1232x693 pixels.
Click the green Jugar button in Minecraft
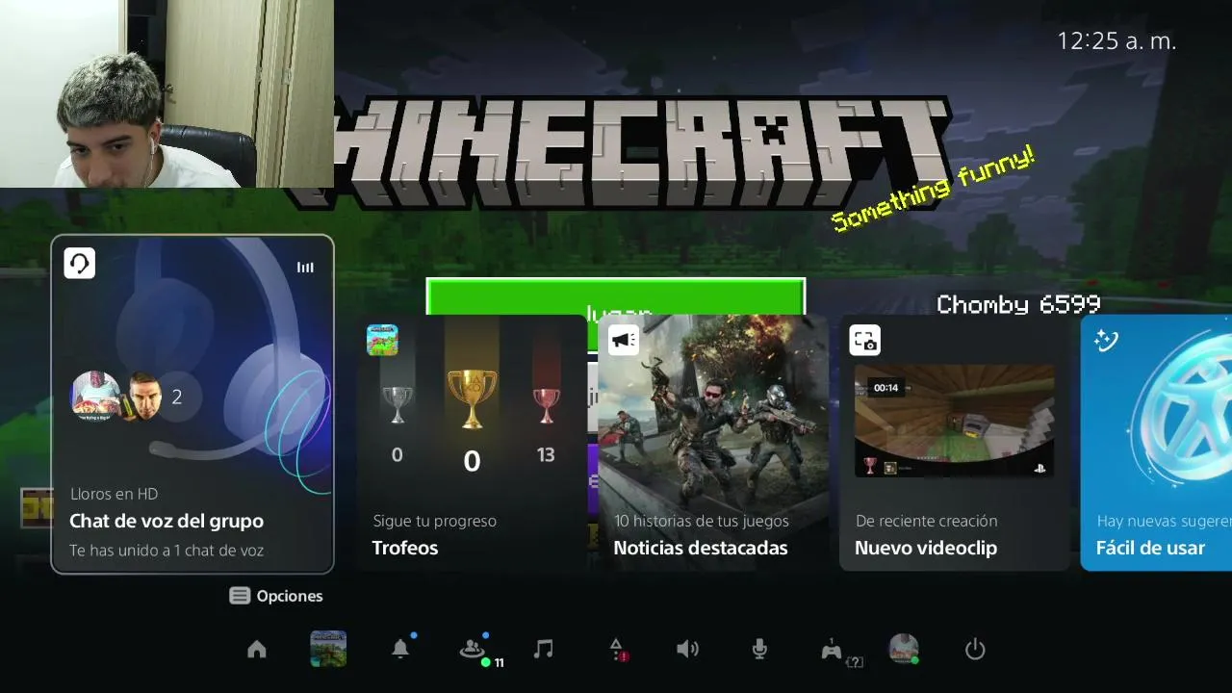(x=616, y=297)
